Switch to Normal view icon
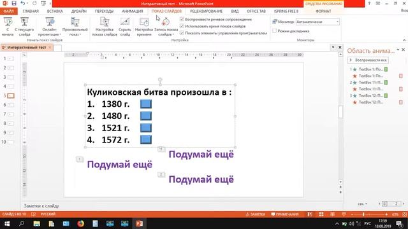This screenshot has height=229, width=408. [310, 214]
